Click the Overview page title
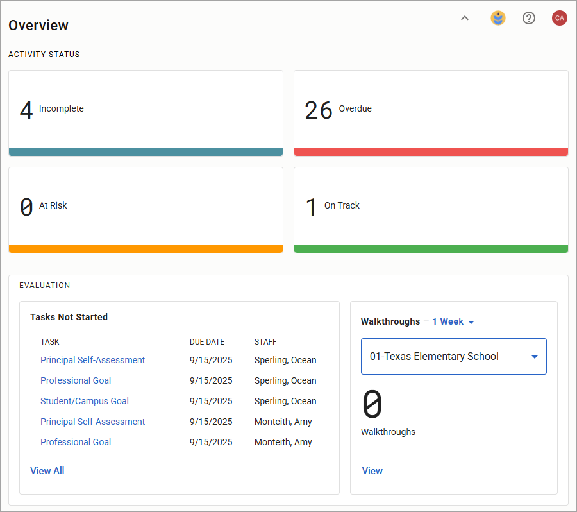Image resolution: width=577 pixels, height=512 pixels. pos(38,26)
